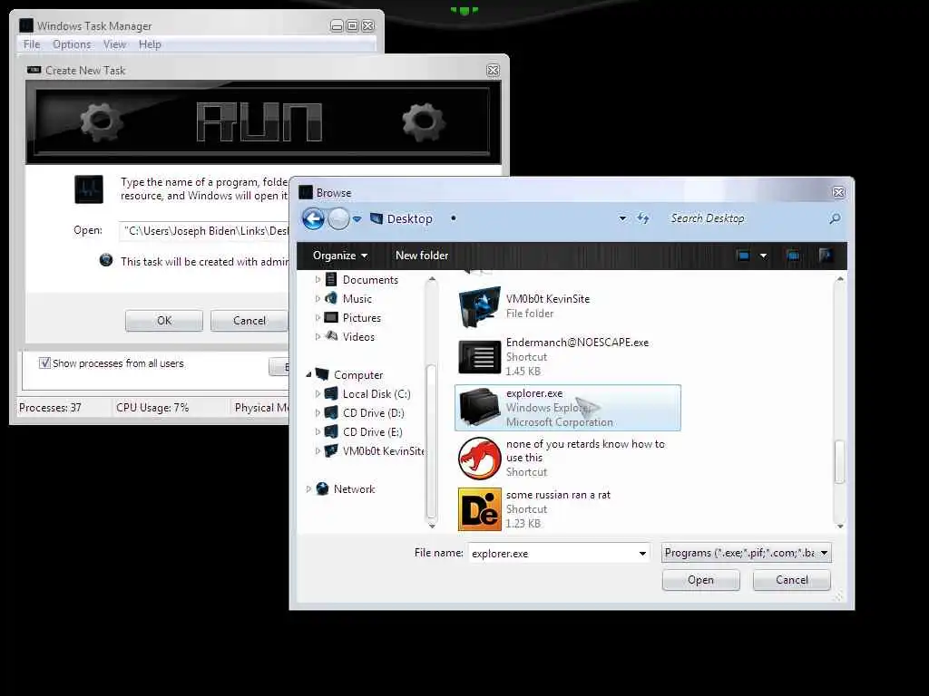Open the Programs file type dropdown
The width and height of the screenshot is (929, 696).
tap(746, 553)
